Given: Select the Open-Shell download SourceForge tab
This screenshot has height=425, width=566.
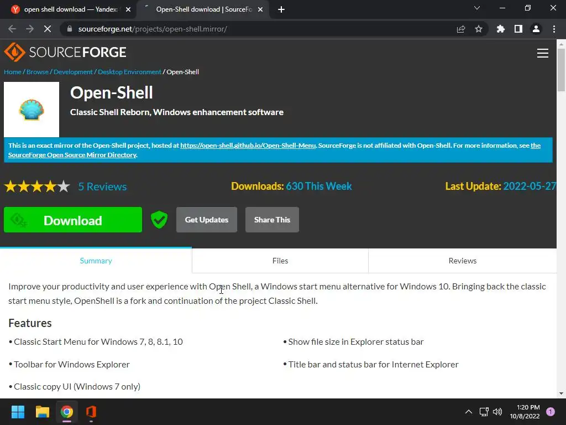Looking at the screenshot, I should tap(203, 9).
